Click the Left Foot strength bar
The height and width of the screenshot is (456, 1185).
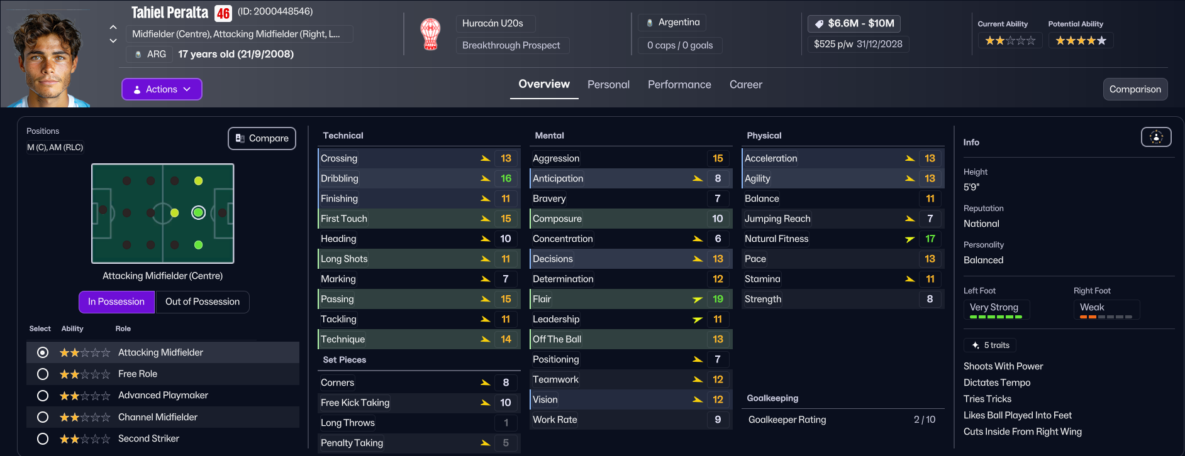coord(996,317)
